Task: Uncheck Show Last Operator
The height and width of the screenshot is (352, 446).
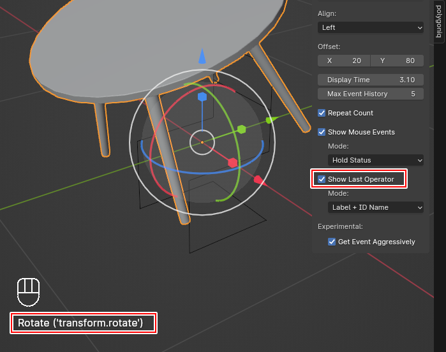Action: 322,179
